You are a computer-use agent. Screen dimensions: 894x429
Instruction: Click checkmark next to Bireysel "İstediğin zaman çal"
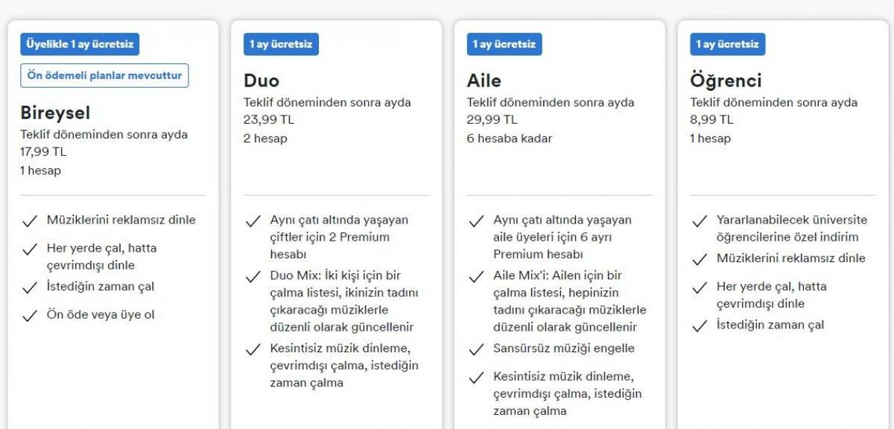pyautogui.click(x=30, y=287)
